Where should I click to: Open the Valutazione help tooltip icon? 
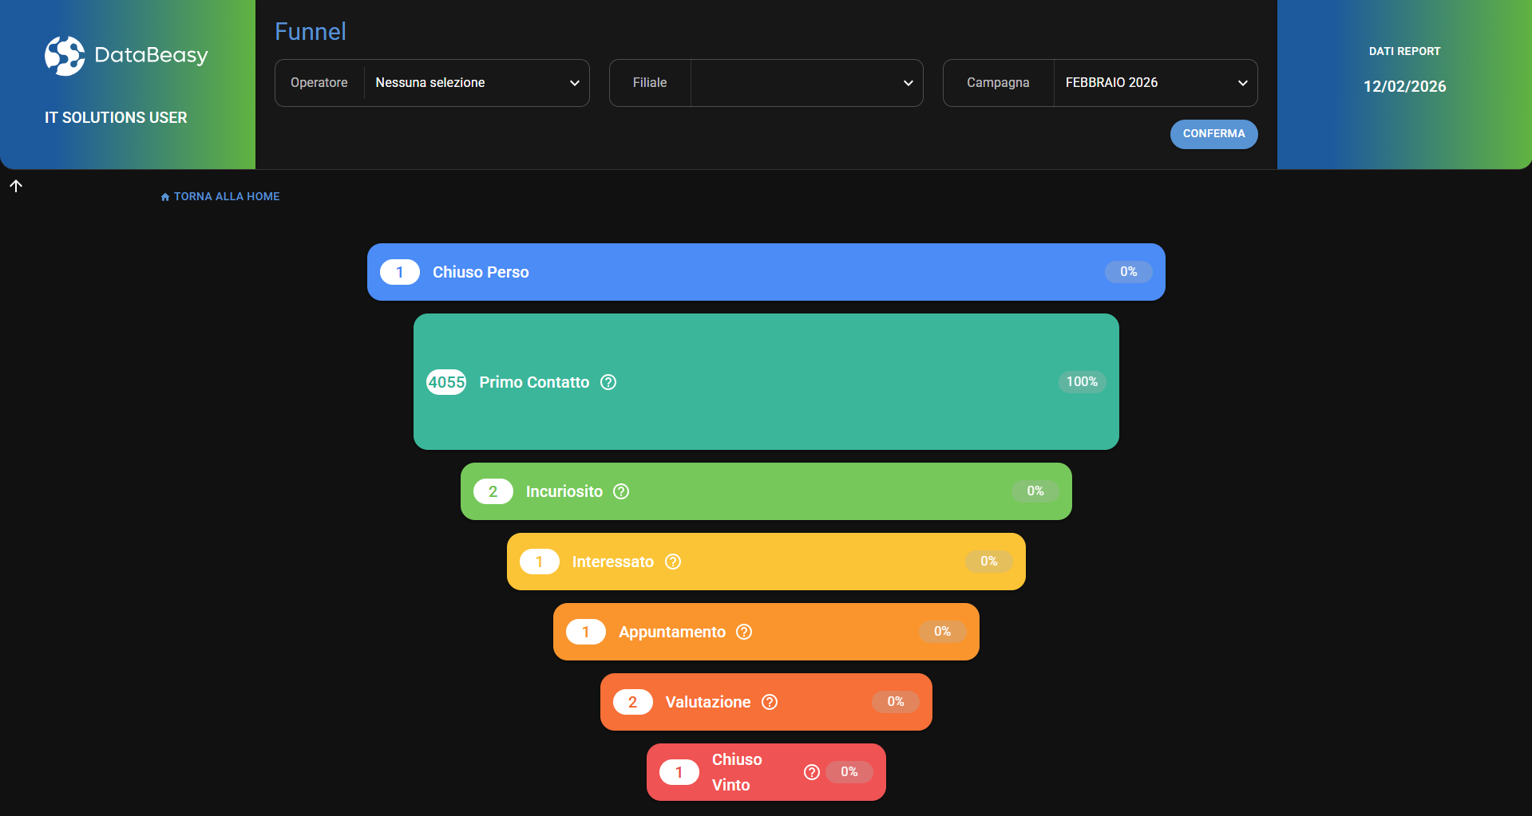[x=770, y=702]
